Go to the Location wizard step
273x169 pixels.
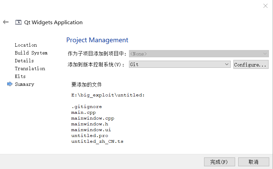pos(26,45)
